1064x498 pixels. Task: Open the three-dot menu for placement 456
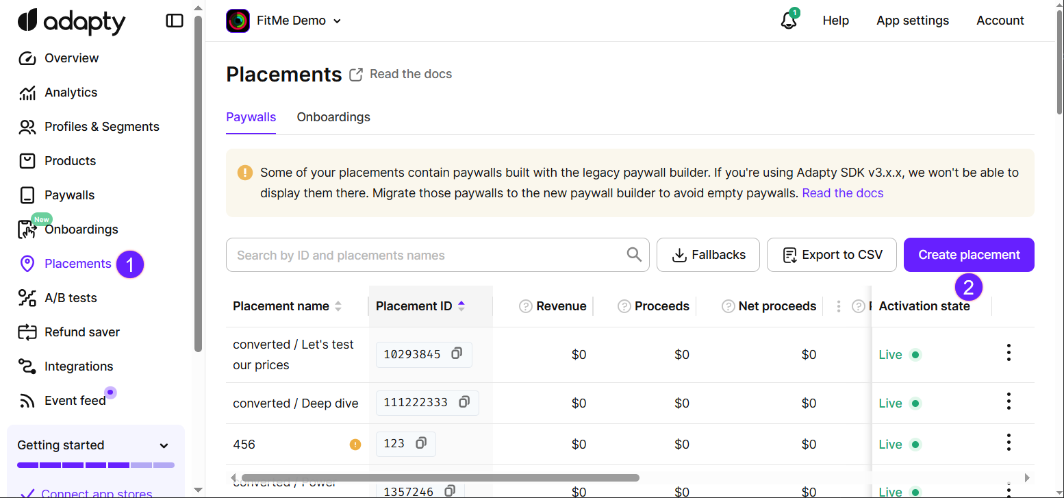point(1008,443)
